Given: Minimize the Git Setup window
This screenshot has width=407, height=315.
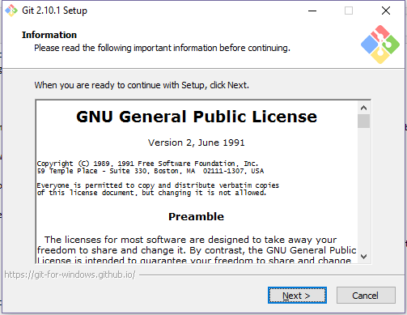Looking at the screenshot, I should pos(312,11).
